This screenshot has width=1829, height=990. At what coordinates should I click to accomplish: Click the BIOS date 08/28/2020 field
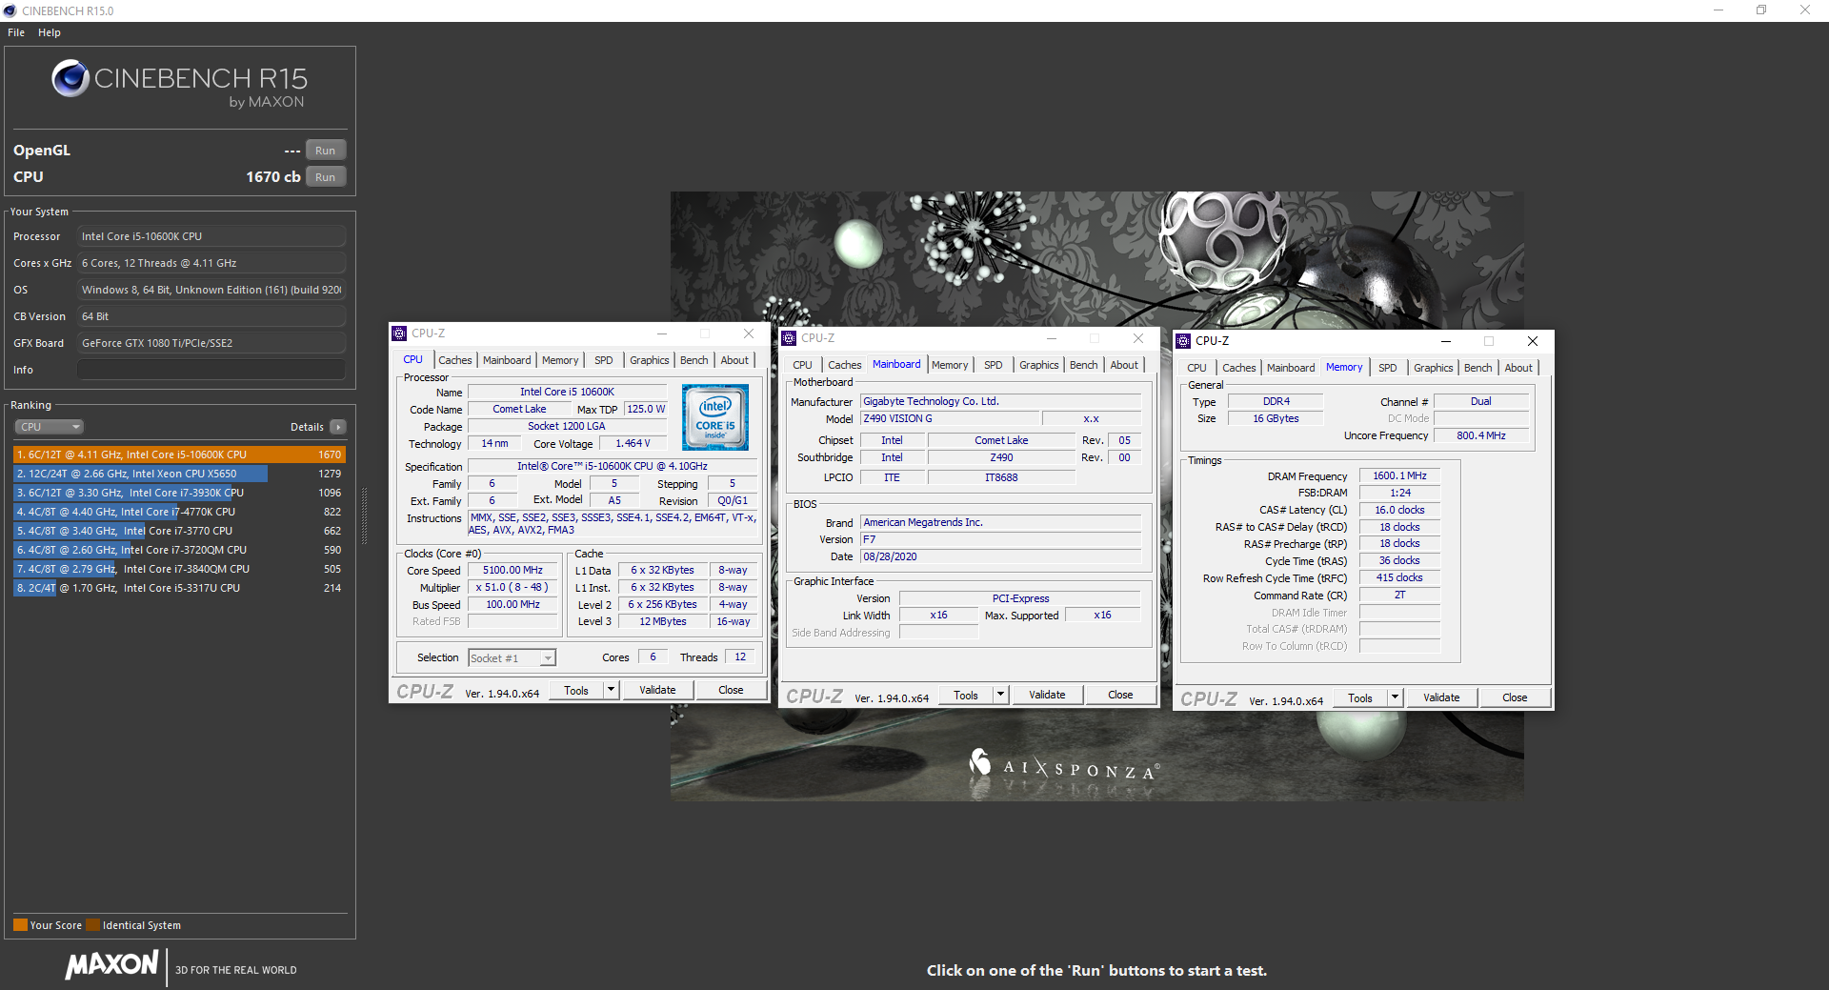1000,556
